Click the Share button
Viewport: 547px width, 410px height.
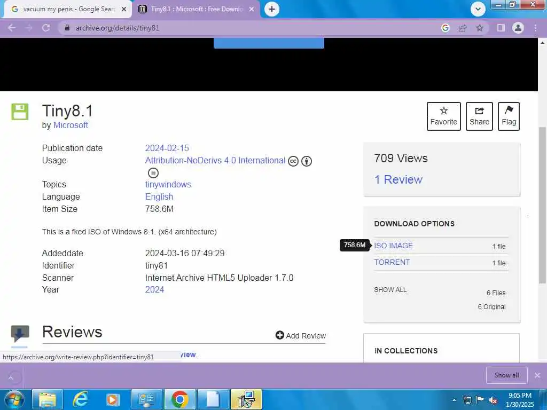click(x=479, y=116)
